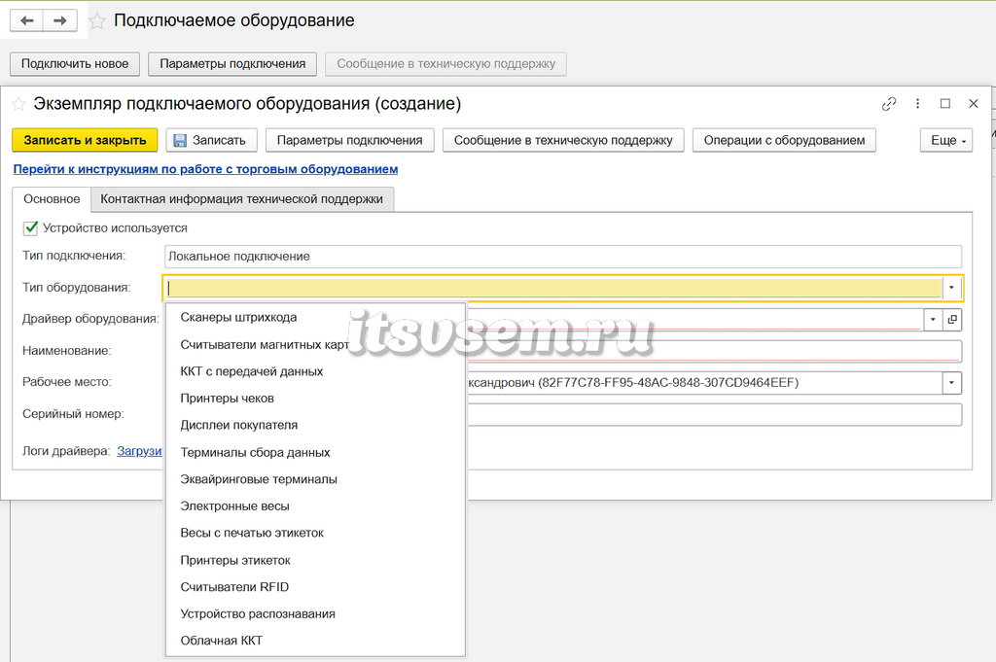
Task: Expand the Тип оборудования dropdown arrow
Action: tap(951, 288)
